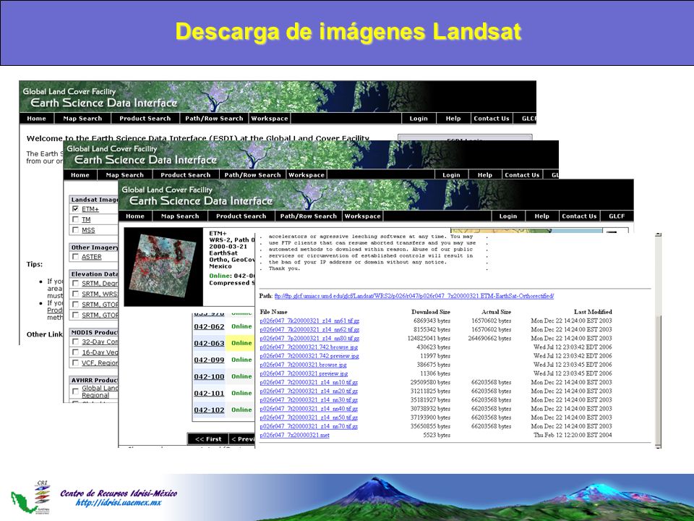The height and width of the screenshot is (521, 694).
Task: Download band file ending nn50.tif.gz
Action: click(309, 418)
